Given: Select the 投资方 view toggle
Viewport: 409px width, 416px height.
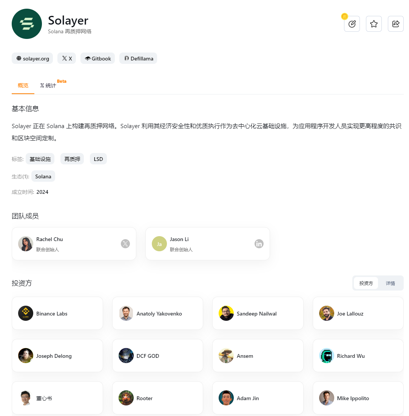Looking at the screenshot, I should pos(366,283).
